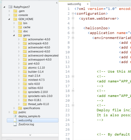Click the public folder icon
The width and height of the screenshot is (131, 140).
click(x=15, y=112)
